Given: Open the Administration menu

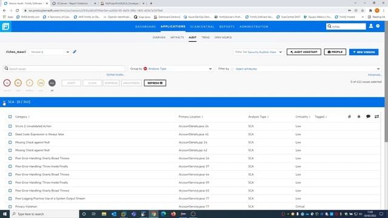Looking at the screenshot, I should point(254,27).
